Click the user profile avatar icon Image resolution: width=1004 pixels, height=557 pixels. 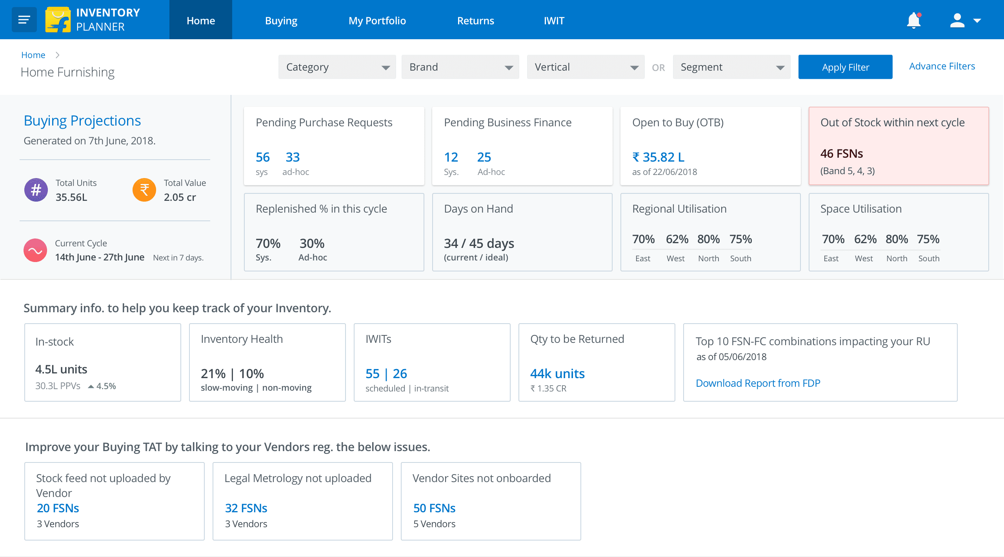click(957, 20)
